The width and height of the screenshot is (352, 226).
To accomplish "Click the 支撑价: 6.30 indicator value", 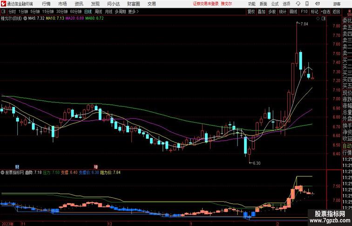I will pyautogui.click(x=89, y=173).
